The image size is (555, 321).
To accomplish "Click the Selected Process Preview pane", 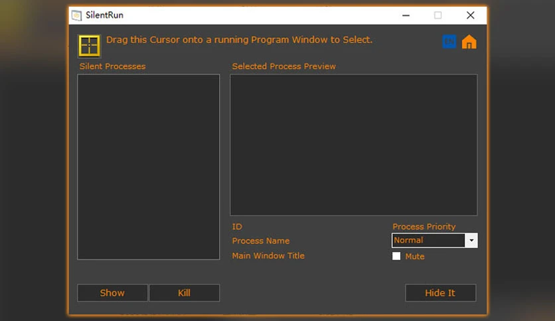I will (354, 145).
